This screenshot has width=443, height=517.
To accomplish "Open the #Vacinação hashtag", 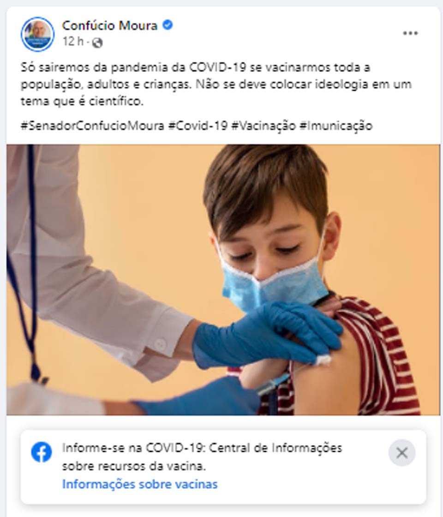I will point(263,126).
